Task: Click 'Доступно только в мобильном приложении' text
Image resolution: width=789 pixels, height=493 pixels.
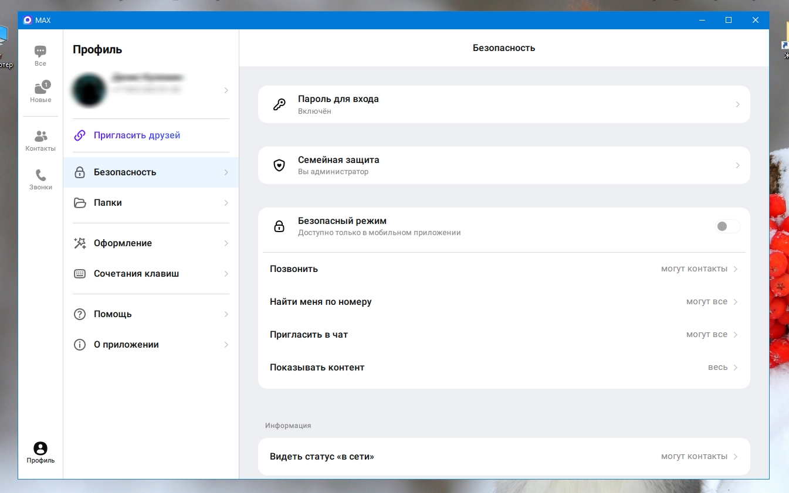Action: [x=380, y=233]
